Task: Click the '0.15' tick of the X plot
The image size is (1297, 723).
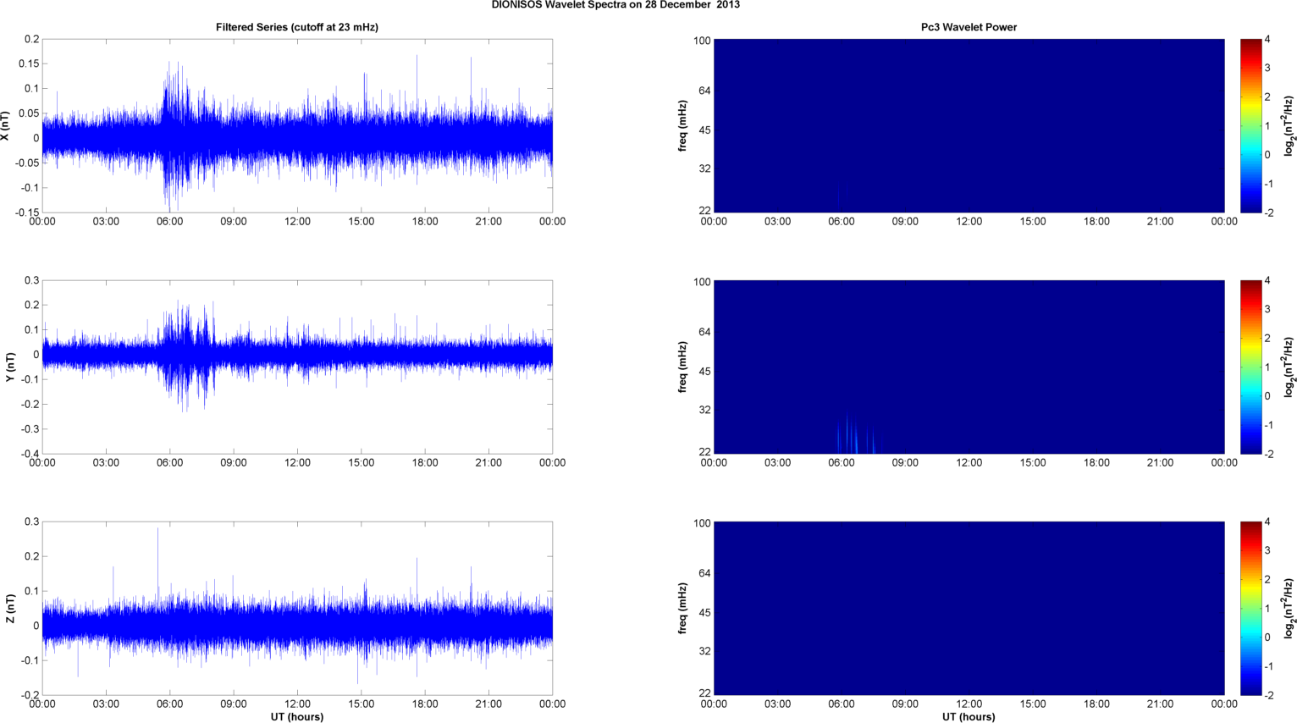Action: tap(28, 63)
